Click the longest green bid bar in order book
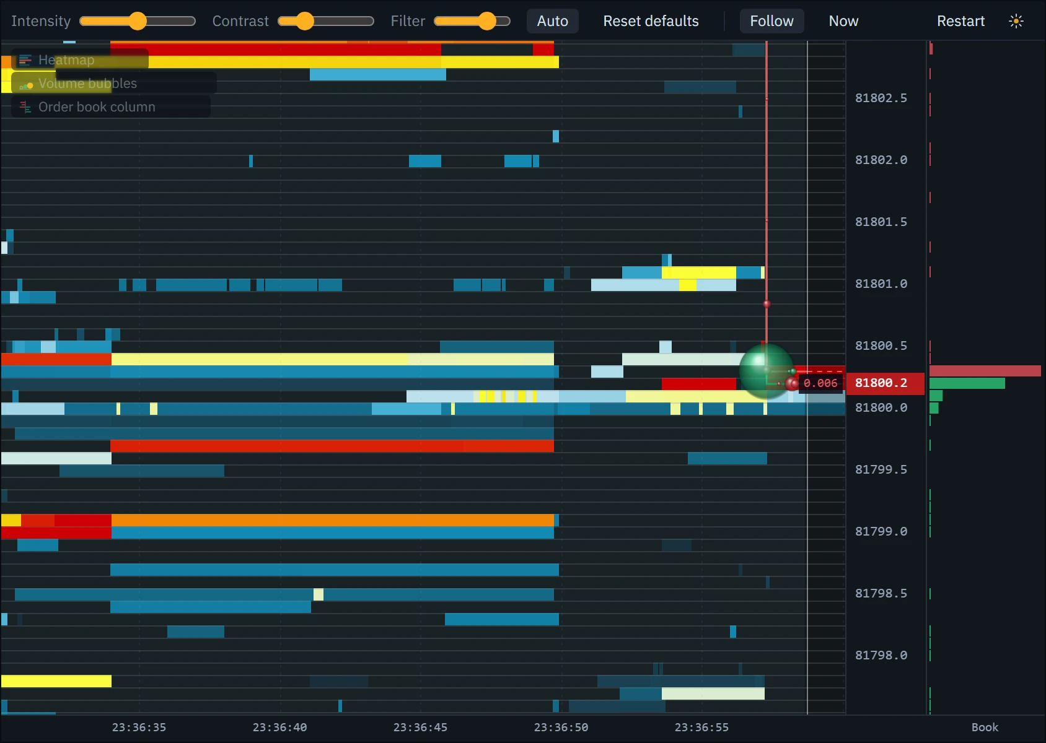The image size is (1046, 743). pyautogui.click(x=967, y=383)
